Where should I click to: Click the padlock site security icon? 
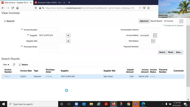coord(40,8)
